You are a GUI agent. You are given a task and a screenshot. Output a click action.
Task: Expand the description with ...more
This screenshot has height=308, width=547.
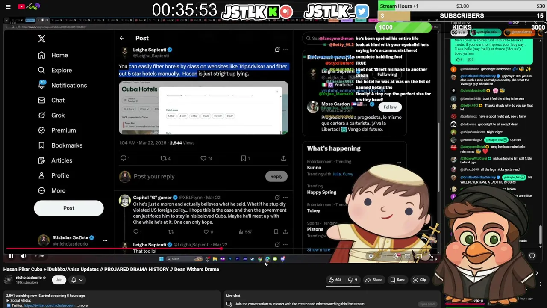click(82, 305)
